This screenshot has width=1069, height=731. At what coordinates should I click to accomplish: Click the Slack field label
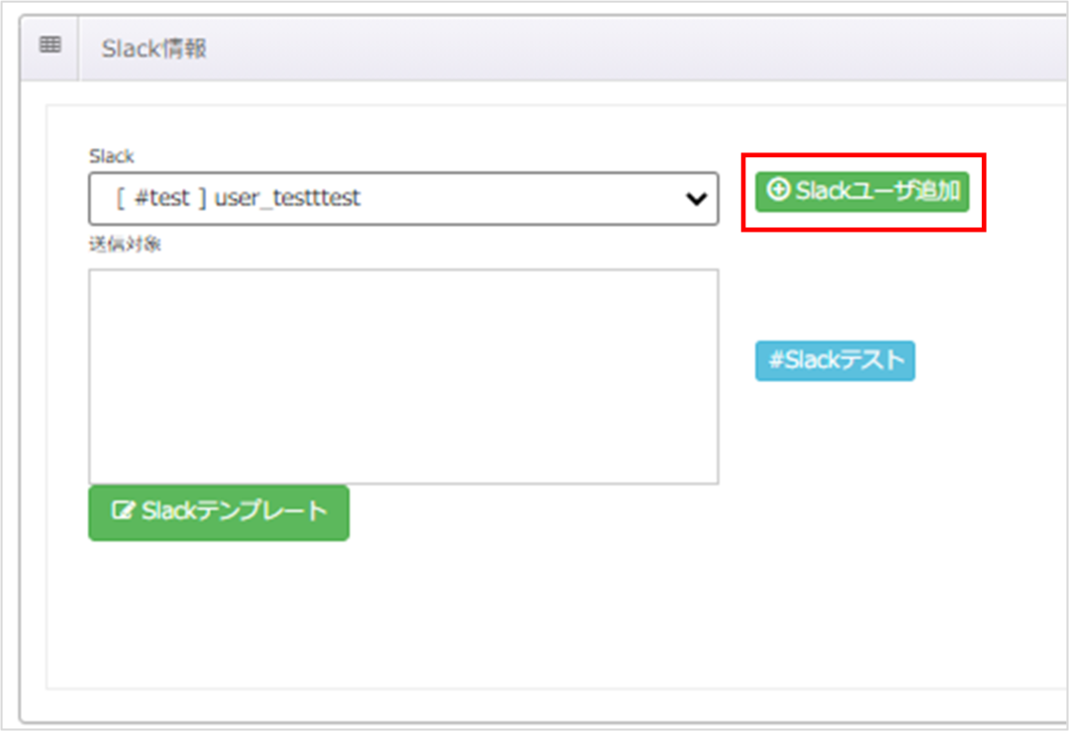point(111,156)
